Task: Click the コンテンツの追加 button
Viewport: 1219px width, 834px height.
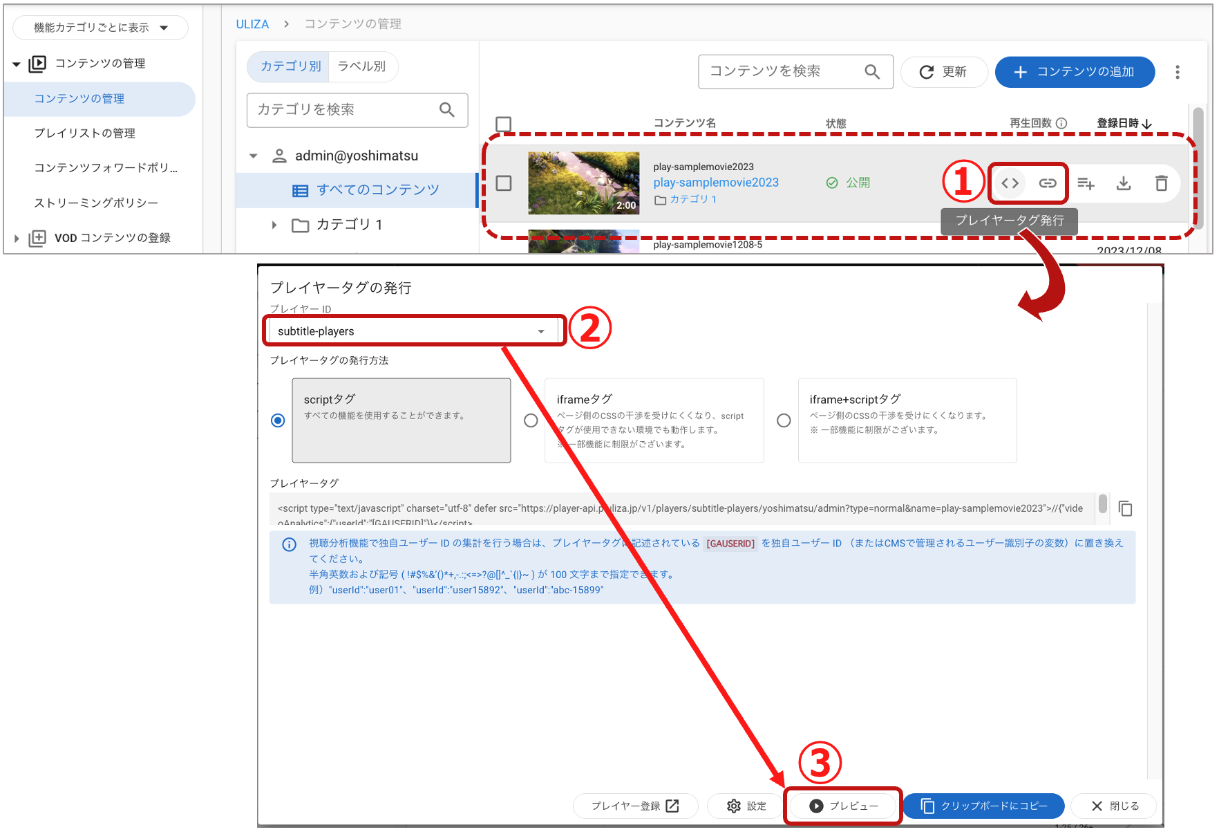Action: click(x=1075, y=72)
